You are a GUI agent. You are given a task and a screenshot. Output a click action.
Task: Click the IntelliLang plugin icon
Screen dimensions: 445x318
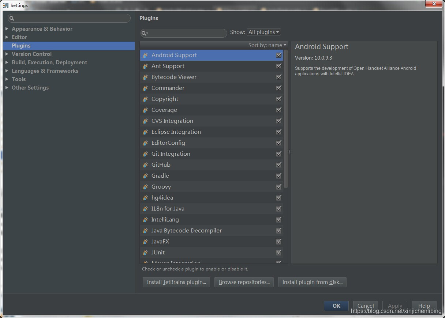point(145,220)
